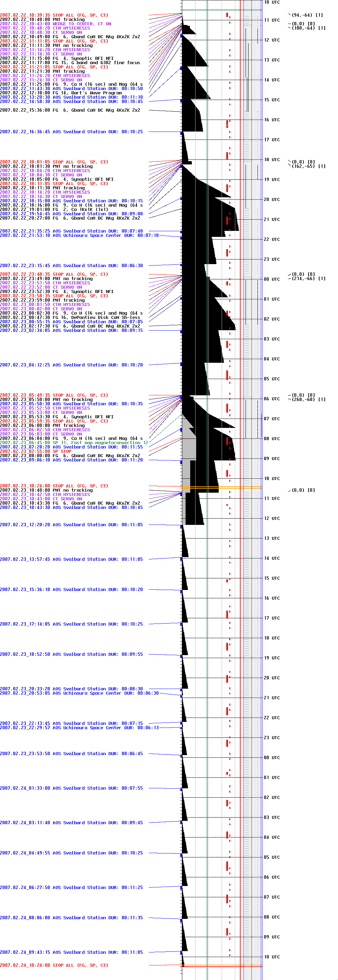The height and width of the screenshot is (980, 338).
Task: Select the 2007.02.23_10:24:00 STOP ALL event
Action: point(54,486)
